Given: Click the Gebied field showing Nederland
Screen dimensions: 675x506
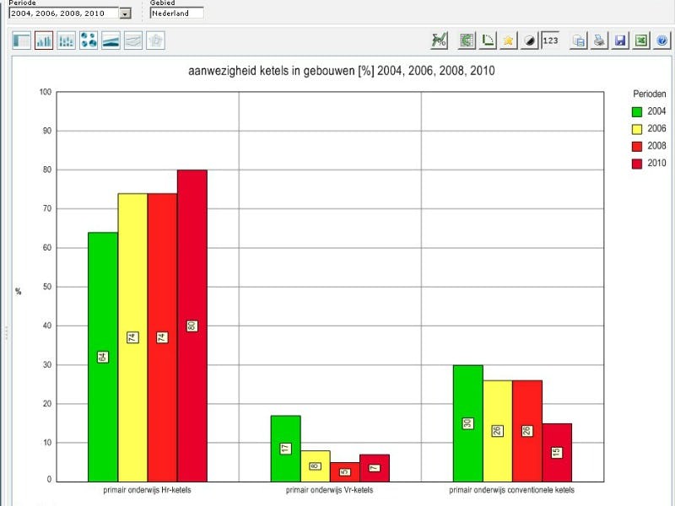Looking at the screenshot, I should click(x=175, y=13).
